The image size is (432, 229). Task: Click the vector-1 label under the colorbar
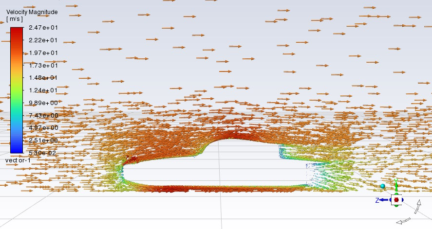[18, 160]
